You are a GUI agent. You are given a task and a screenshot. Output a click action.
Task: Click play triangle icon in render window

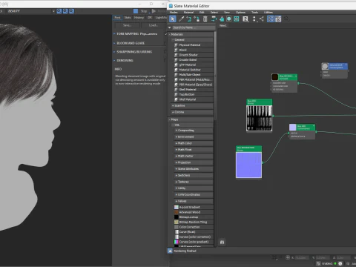coord(154,11)
